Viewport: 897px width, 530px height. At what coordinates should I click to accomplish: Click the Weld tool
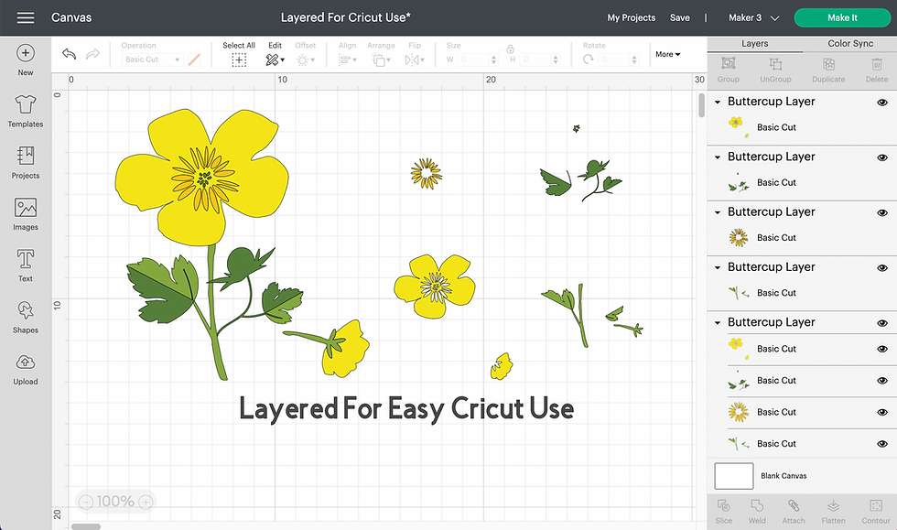coord(757,511)
